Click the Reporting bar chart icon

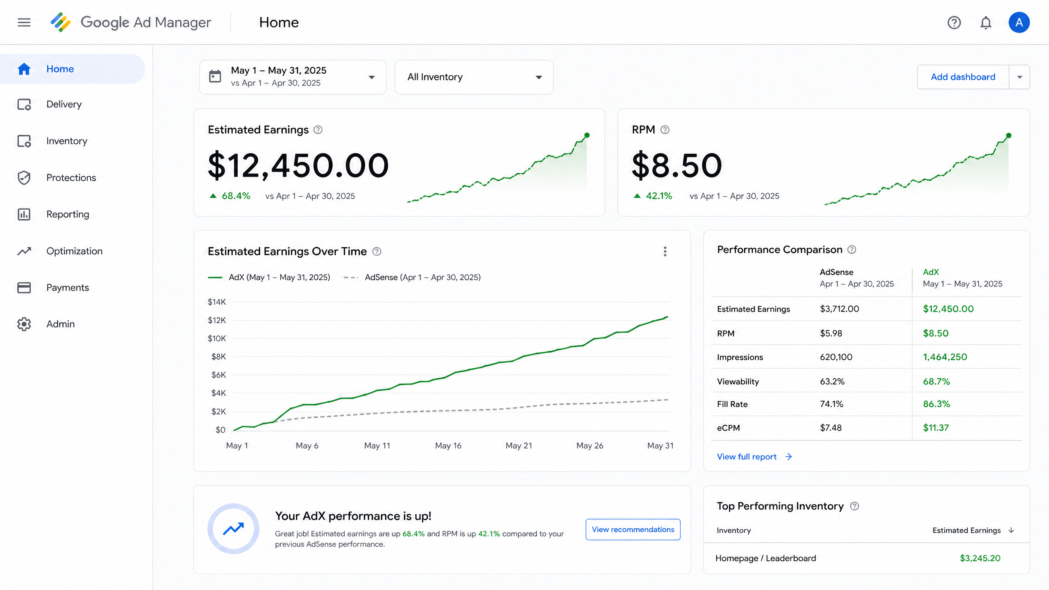pos(24,214)
